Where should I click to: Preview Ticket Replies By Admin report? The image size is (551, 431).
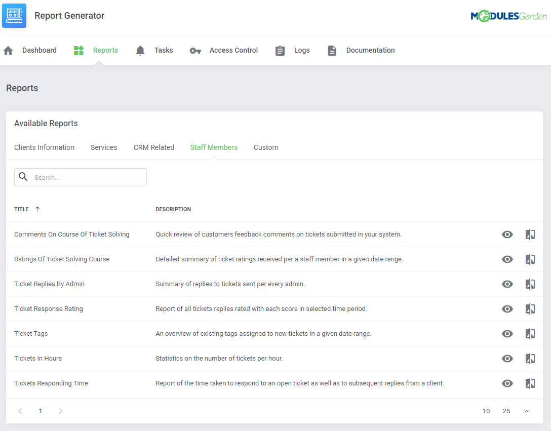tap(507, 284)
